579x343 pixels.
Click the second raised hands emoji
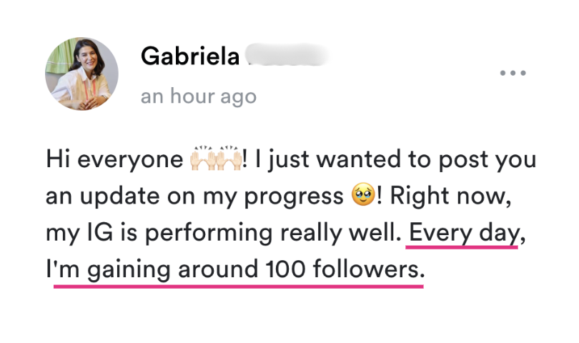[229, 158]
